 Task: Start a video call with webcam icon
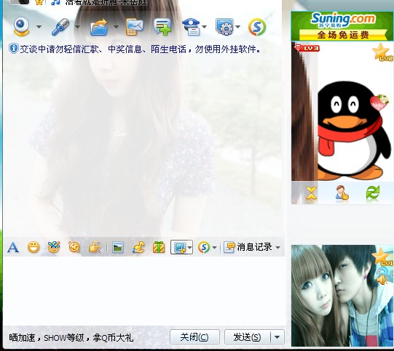(x=21, y=27)
